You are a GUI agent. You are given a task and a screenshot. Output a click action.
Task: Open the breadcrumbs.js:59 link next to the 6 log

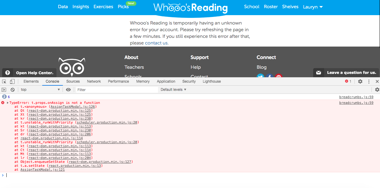coord(356,97)
